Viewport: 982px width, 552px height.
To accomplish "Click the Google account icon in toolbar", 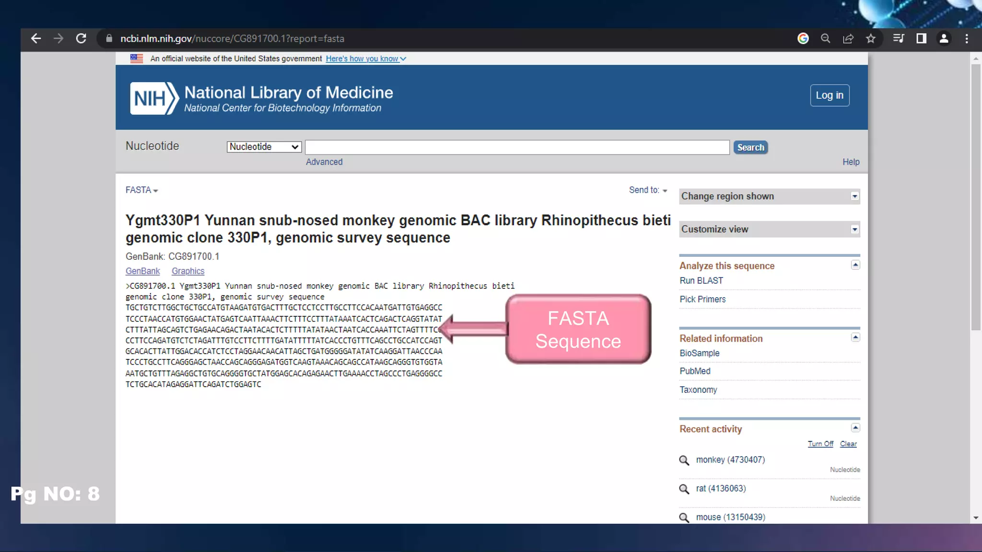I will click(x=803, y=39).
